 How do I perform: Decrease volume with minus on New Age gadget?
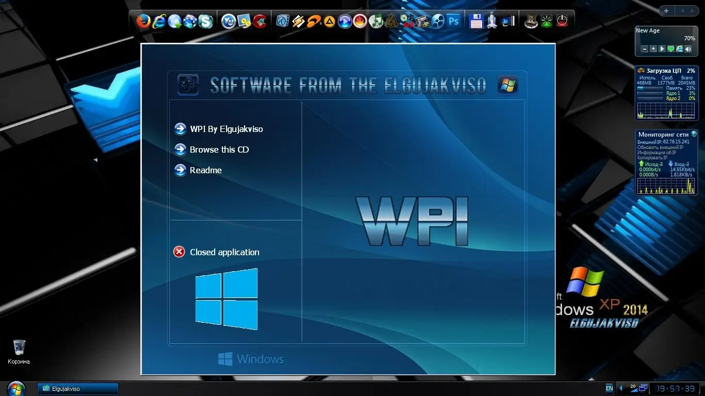(645, 49)
